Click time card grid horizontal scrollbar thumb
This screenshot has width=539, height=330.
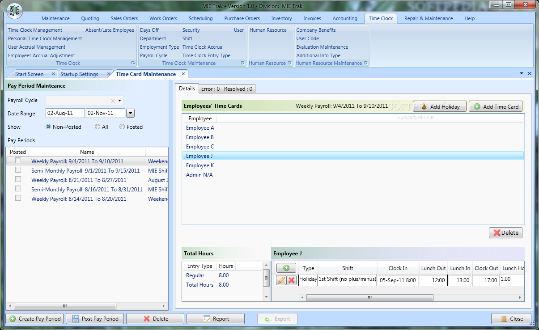coord(369,297)
